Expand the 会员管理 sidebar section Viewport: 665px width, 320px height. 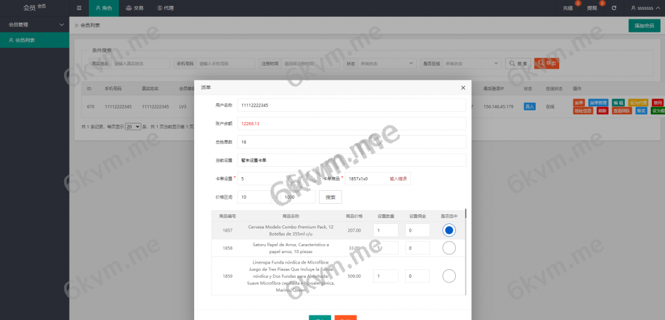(x=34, y=25)
